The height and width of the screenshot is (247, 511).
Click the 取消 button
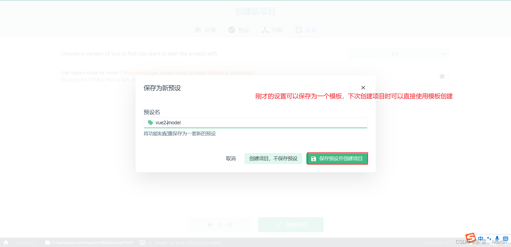[231, 159]
